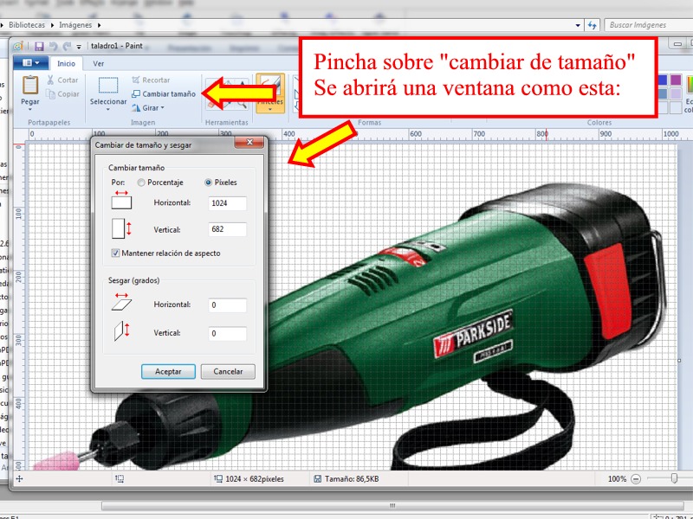
Task: Select the Seleccionar rectangle tool
Action: pos(108,86)
